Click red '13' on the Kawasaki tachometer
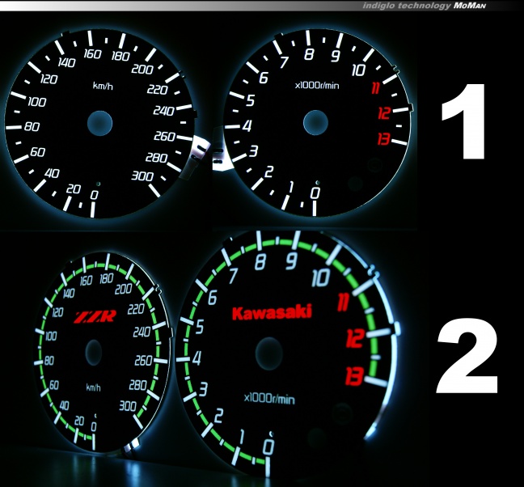 point(354,376)
